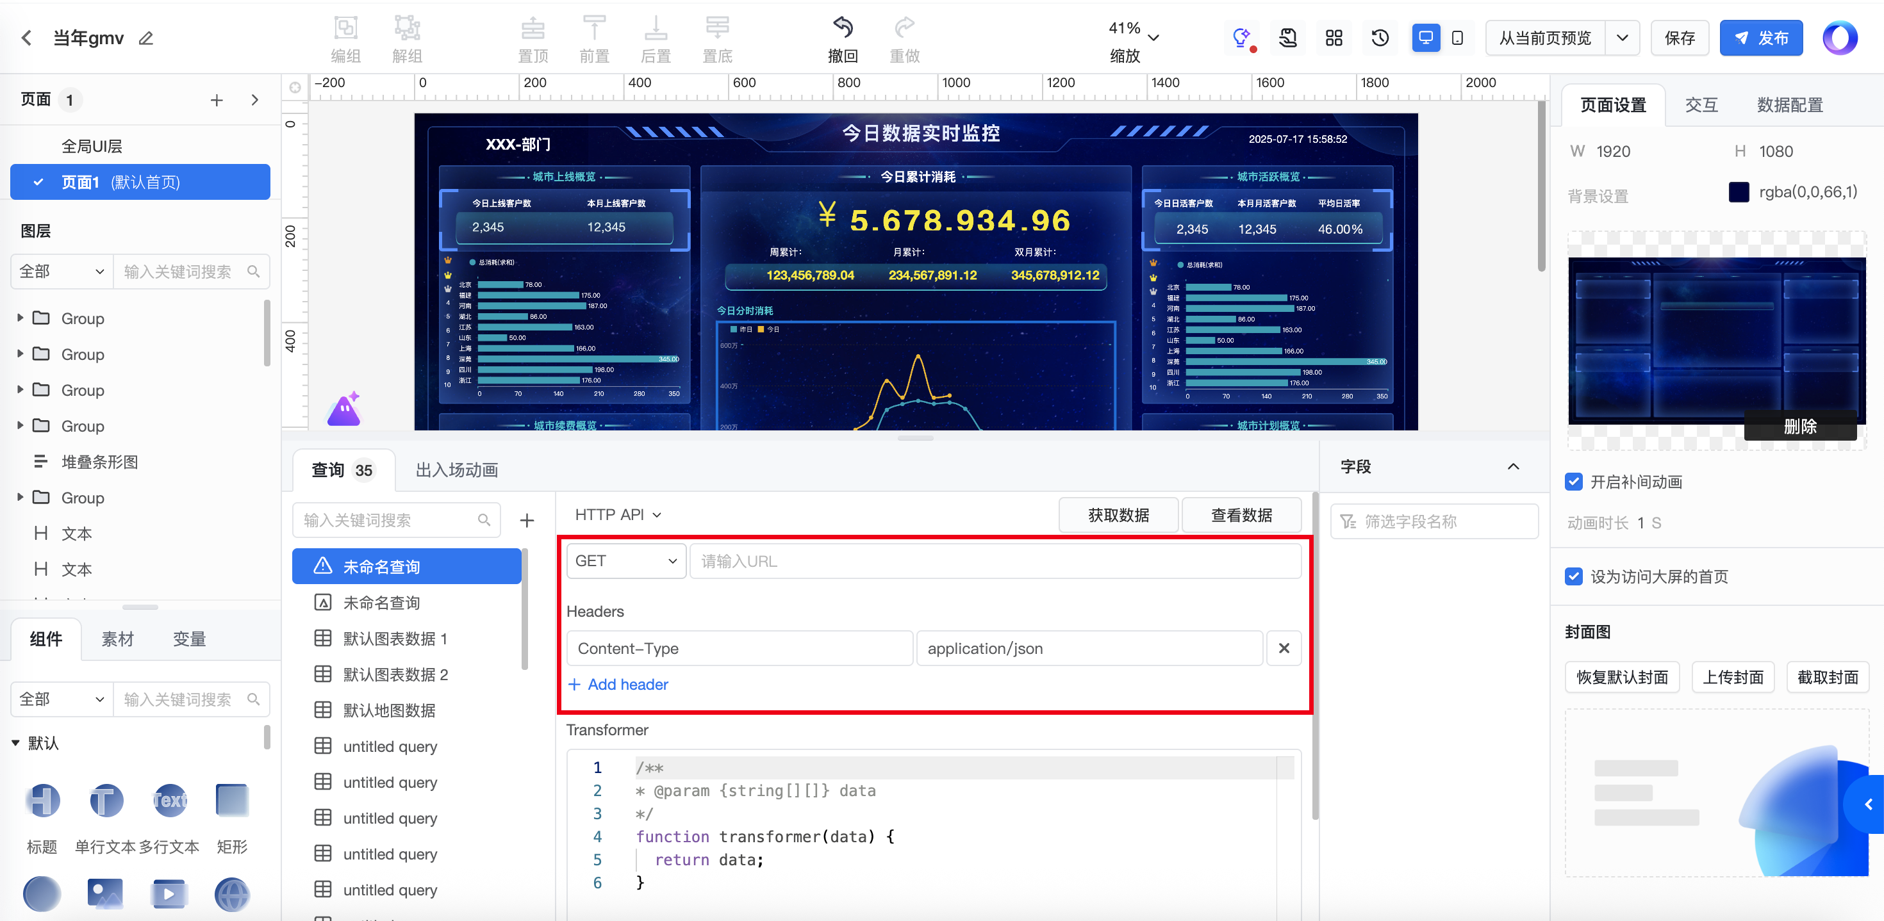Open the GET request method dropdown
1884x921 pixels.
coord(626,561)
